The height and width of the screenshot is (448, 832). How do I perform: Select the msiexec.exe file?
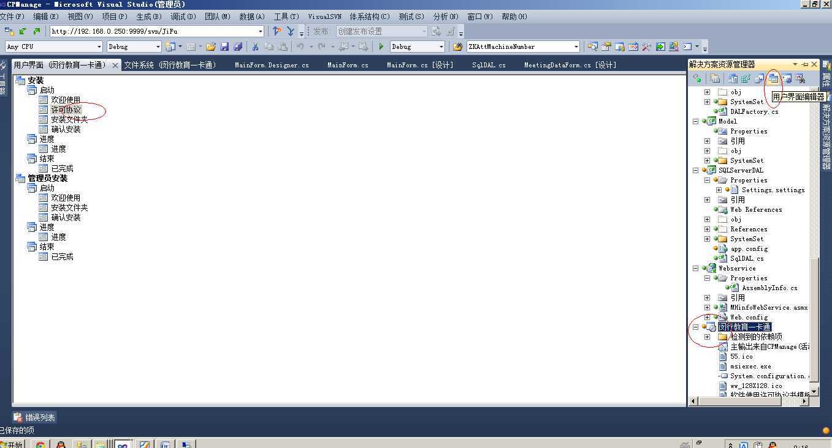(x=750, y=366)
